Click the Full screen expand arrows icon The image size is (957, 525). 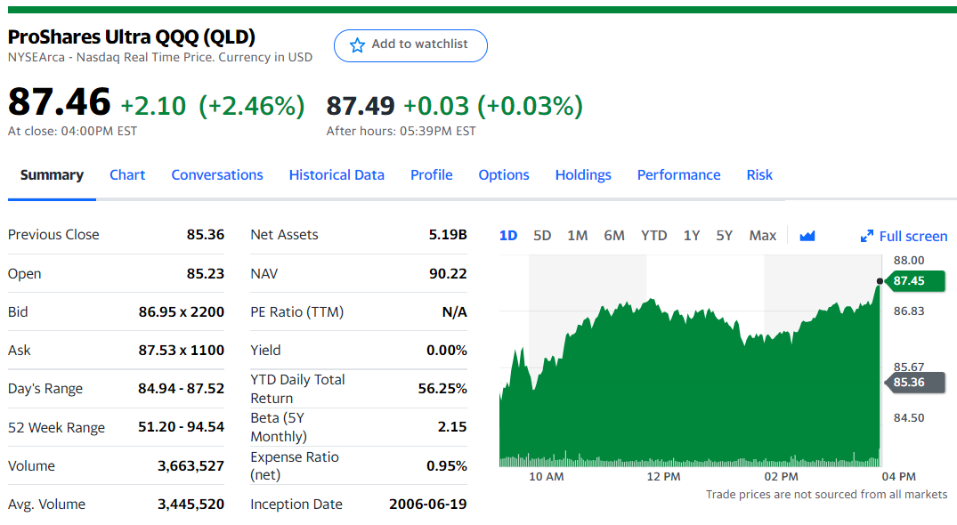click(866, 237)
